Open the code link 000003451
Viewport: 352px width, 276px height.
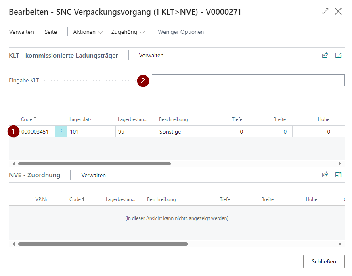point(35,132)
